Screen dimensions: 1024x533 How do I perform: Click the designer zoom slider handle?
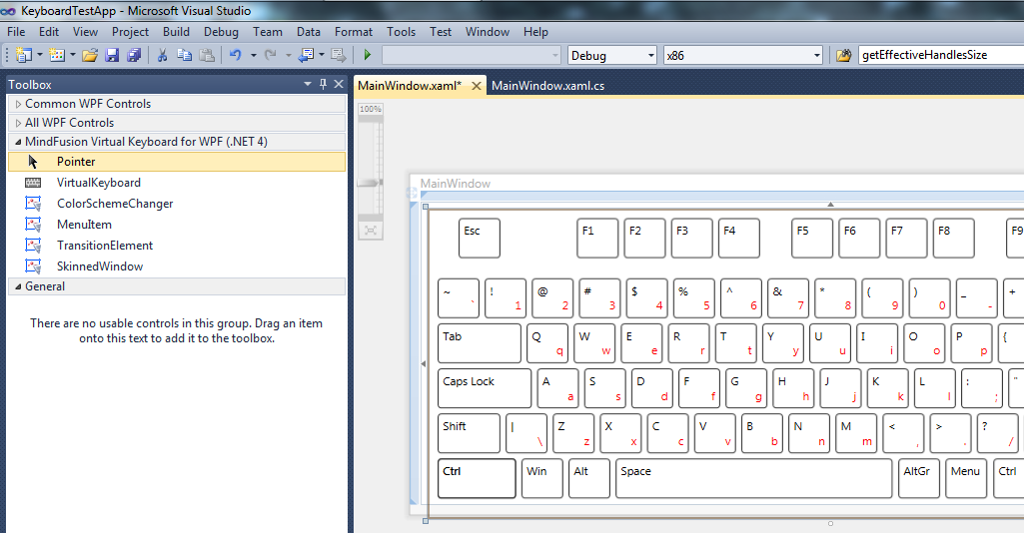[x=371, y=183]
